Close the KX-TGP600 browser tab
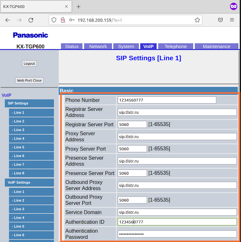 pyautogui.click(x=67, y=7)
